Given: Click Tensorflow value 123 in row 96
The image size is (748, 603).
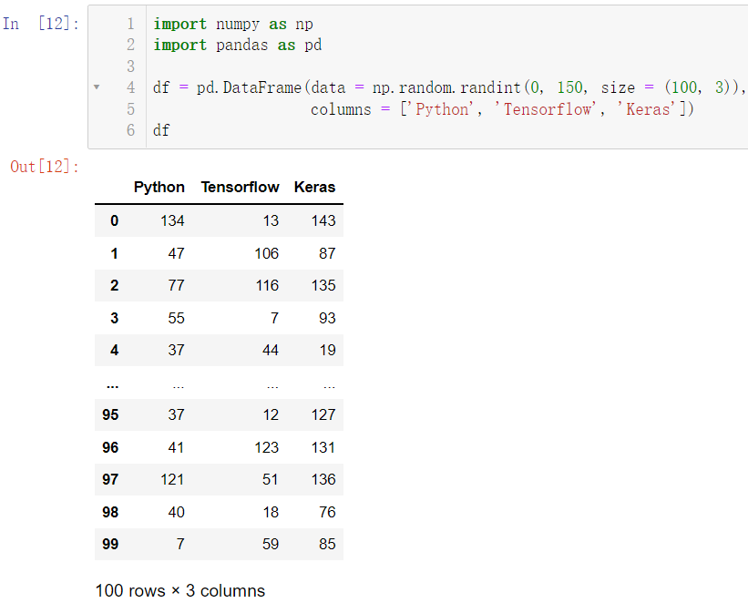Looking at the screenshot, I should tap(267, 447).
